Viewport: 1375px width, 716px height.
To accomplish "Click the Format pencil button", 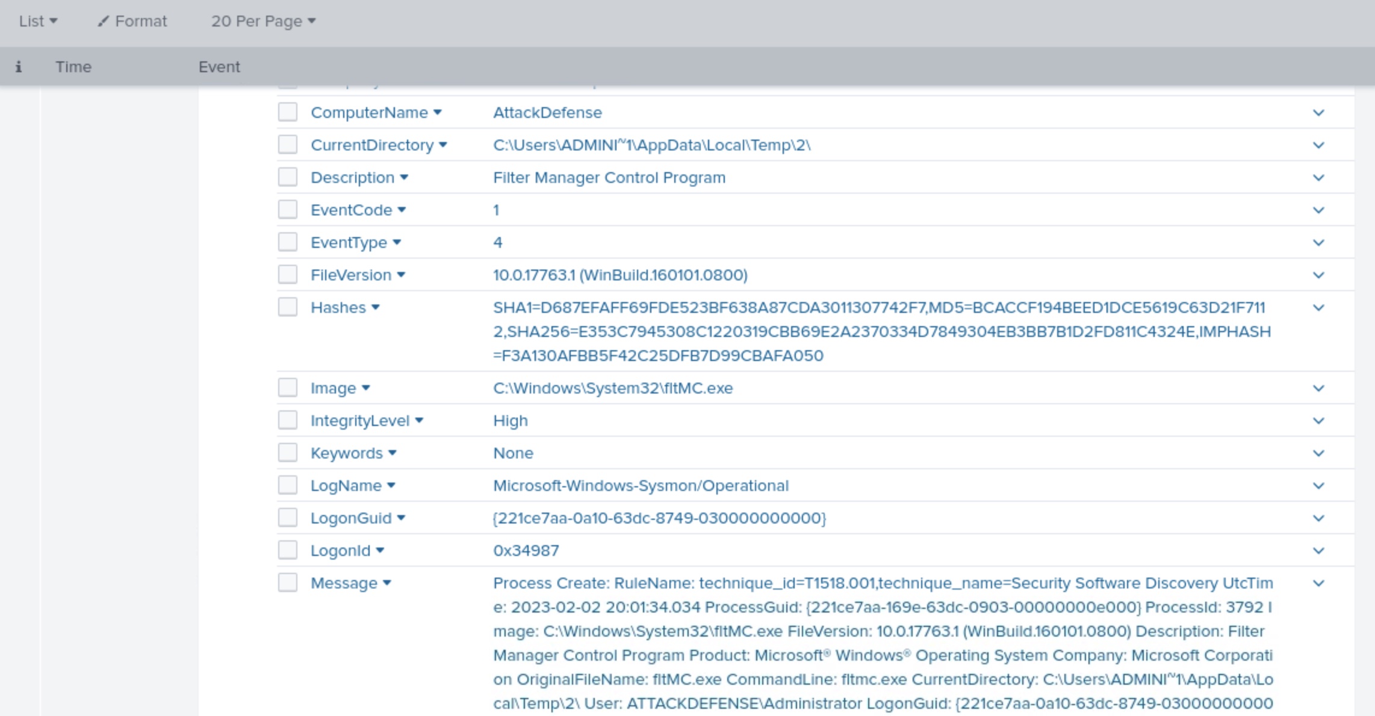I will point(132,21).
